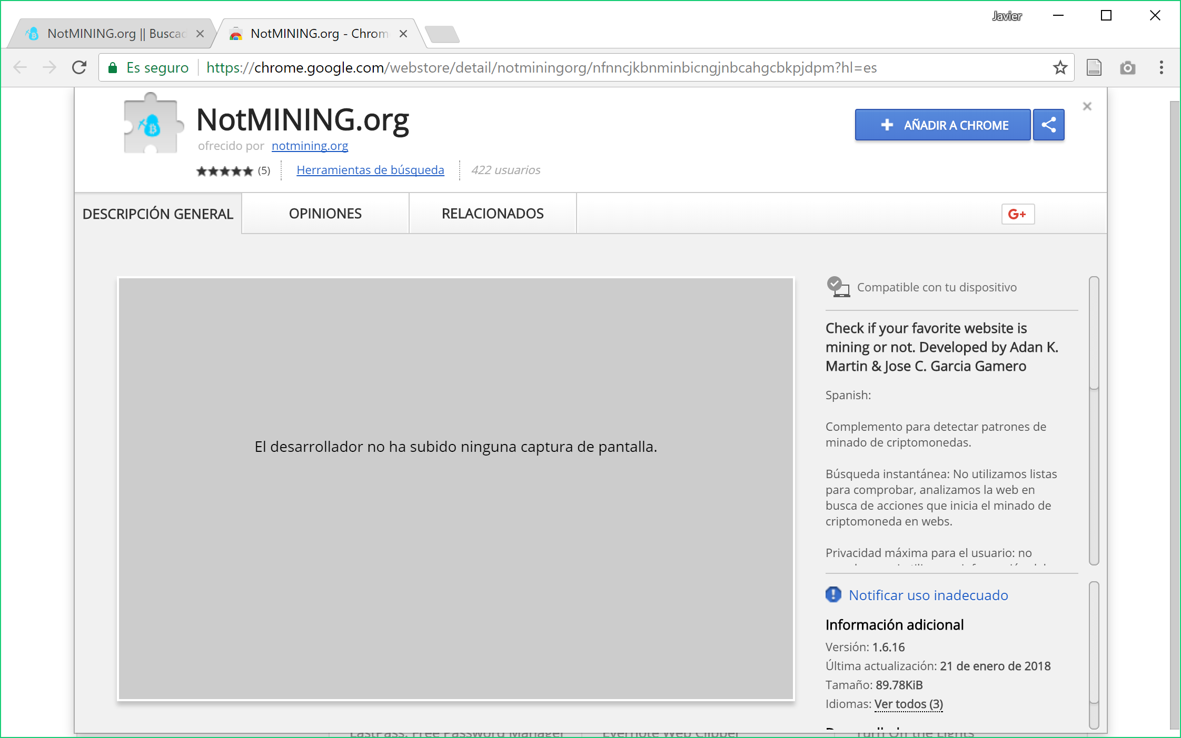Screen dimensions: 1181x738
Task: Click the NotMINING puzzle piece logo
Action: [x=152, y=125]
